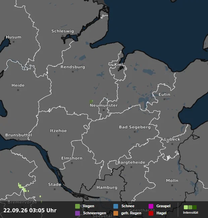Click the Rendsburg city label
The height and width of the screenshot is (218, 208).
(x=73, y=67)
